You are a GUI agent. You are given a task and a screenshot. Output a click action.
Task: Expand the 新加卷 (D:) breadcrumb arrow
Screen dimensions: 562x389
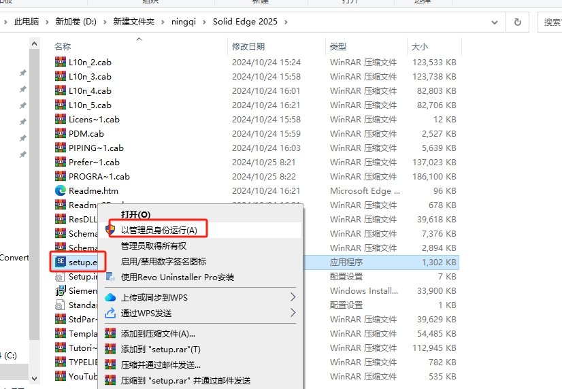tap(105, 22)
